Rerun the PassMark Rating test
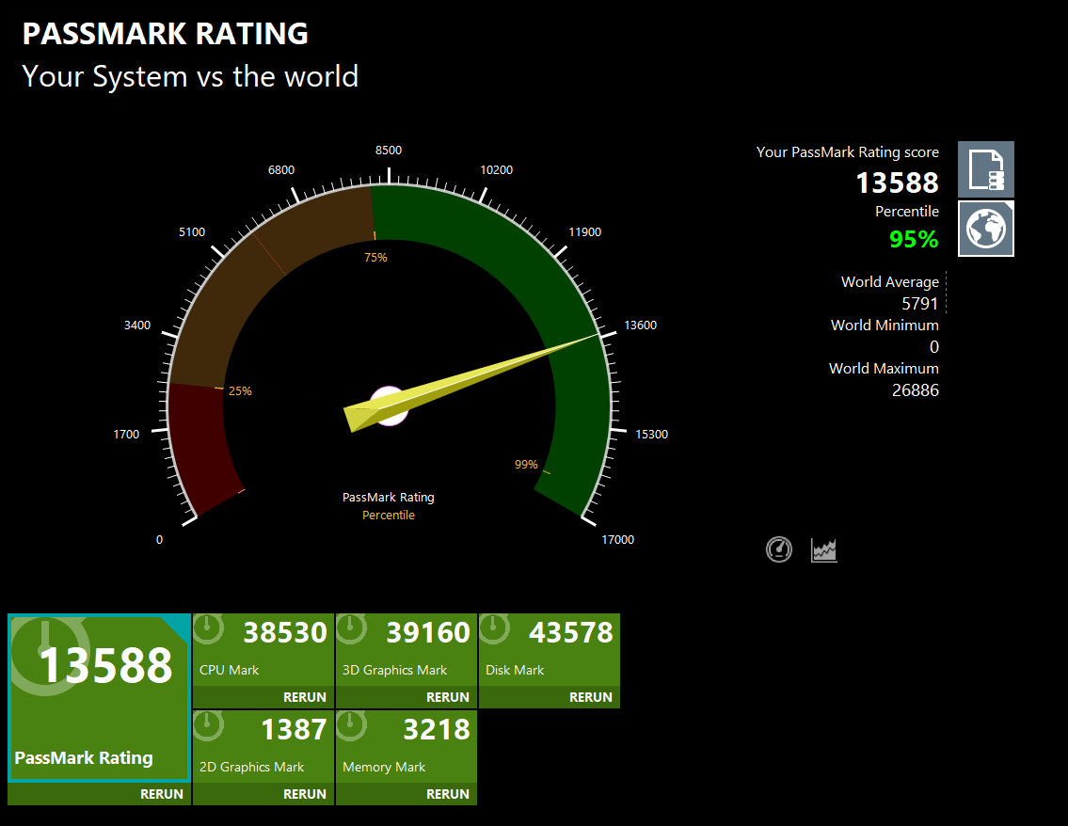The width and height of the screenshot is (1068, 826). tap(162, 794)
